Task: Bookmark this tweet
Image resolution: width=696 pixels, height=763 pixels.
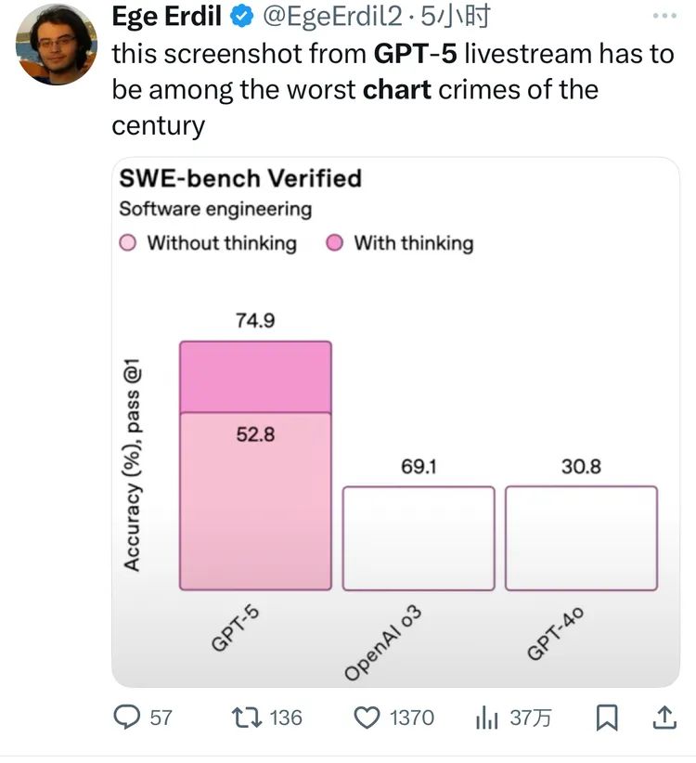Action: 607,717
